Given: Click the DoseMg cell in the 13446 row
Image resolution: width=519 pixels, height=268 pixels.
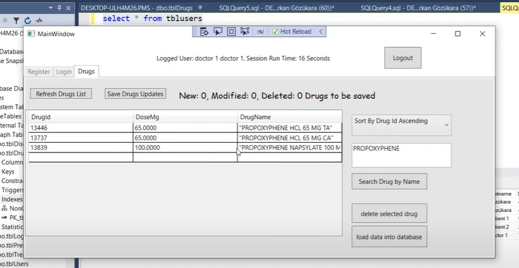Looking at the screenshot, I should (x=185, y=128).
